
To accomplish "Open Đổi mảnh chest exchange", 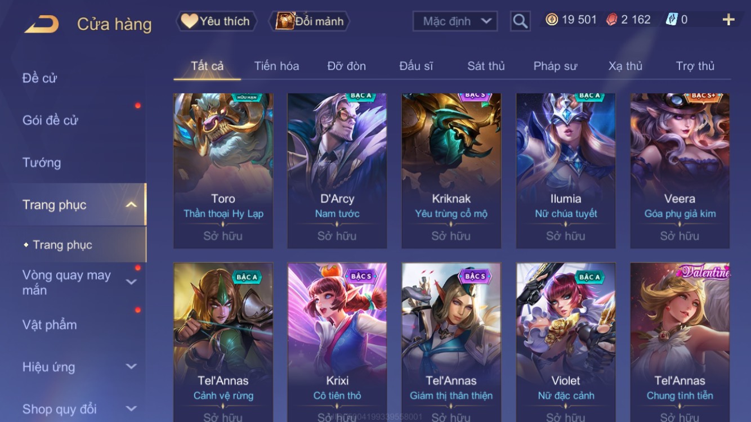I will [x=310, y=21].
